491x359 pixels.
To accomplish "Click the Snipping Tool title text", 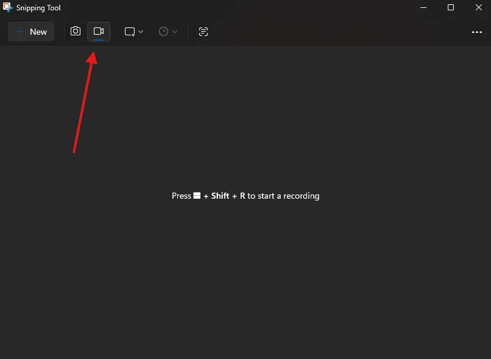I will pos(38,9).
